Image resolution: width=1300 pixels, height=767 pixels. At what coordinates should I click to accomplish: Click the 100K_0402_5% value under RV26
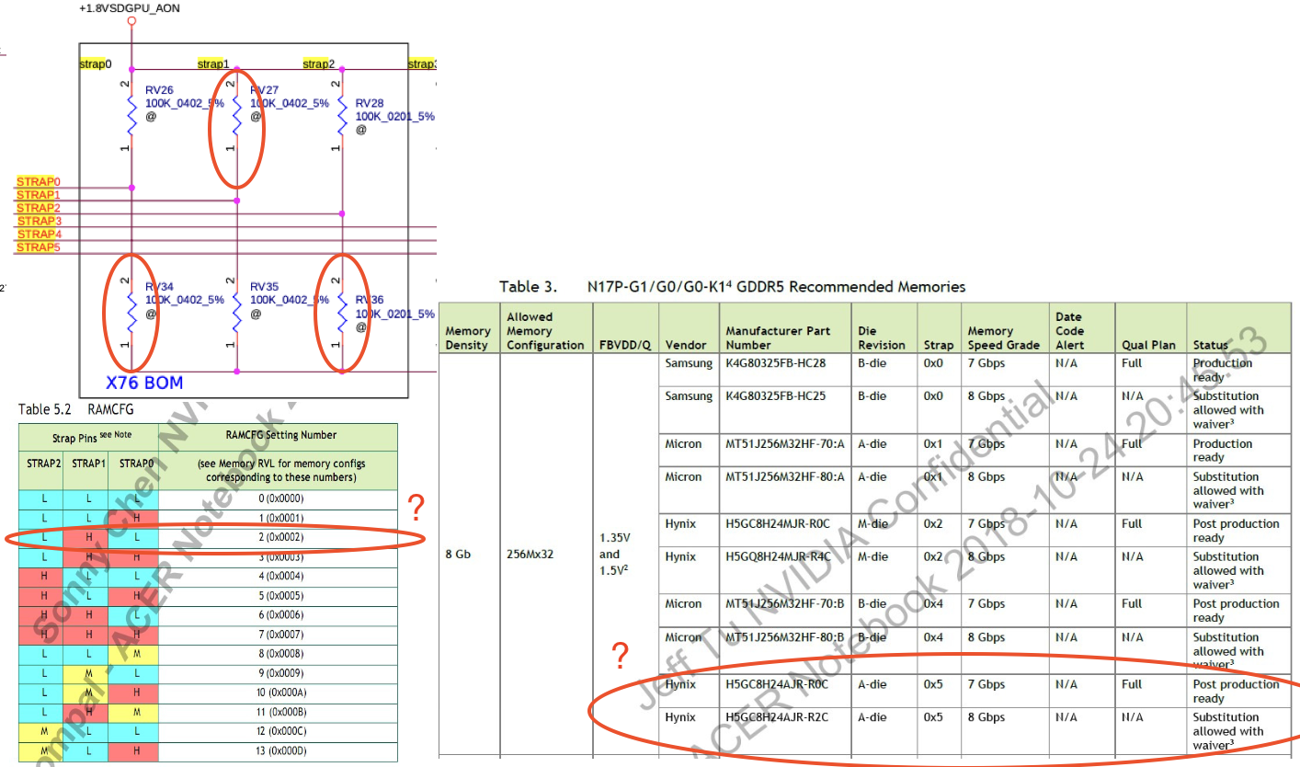tap(185, 104)
